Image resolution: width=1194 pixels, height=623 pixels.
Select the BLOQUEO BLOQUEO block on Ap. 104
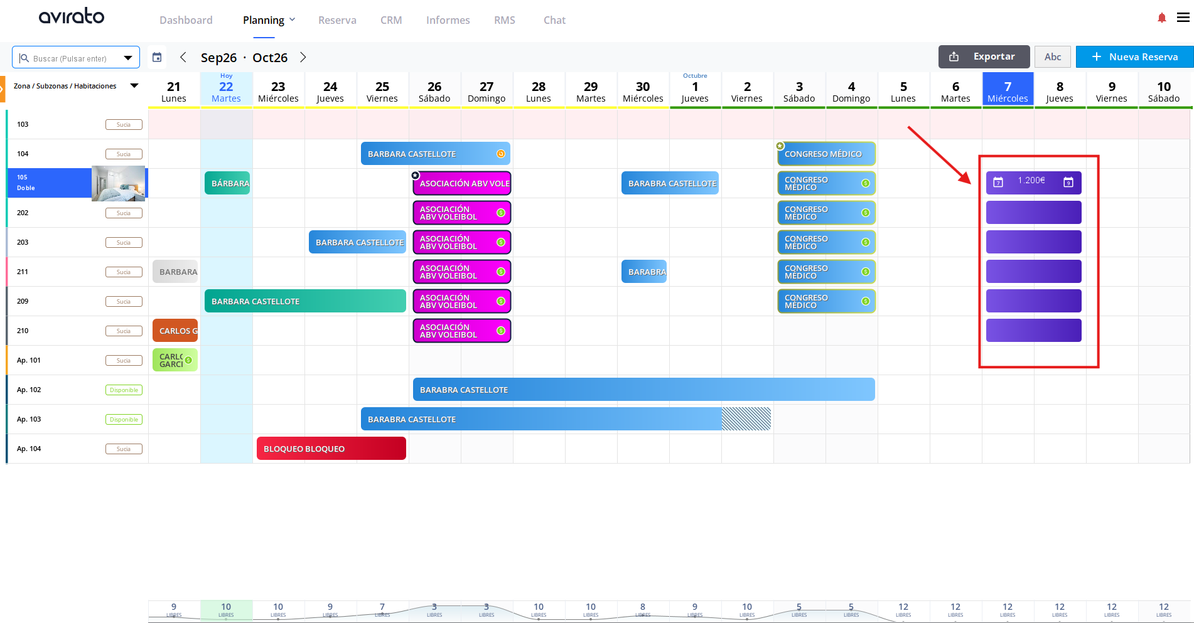(331, 449)
